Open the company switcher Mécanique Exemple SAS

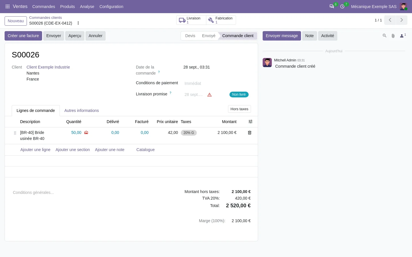point(374,7)
